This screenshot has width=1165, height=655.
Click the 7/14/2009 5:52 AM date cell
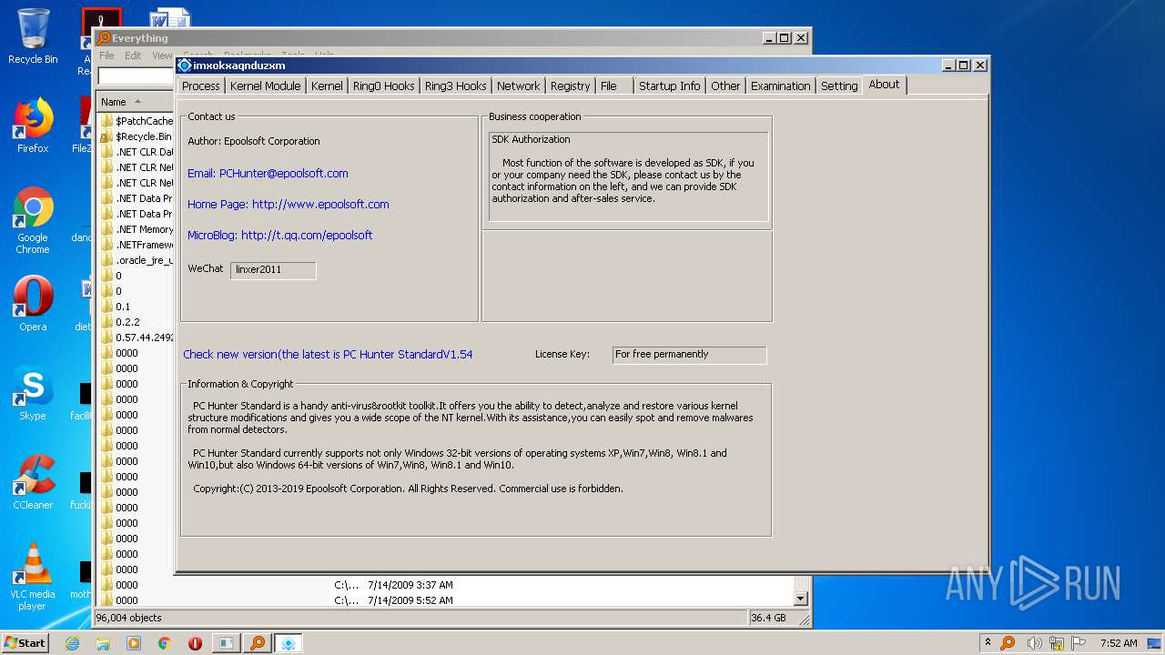[410, 600]
